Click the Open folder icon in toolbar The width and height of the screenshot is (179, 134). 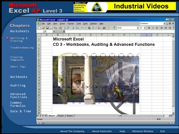click(x=43, y=28)
